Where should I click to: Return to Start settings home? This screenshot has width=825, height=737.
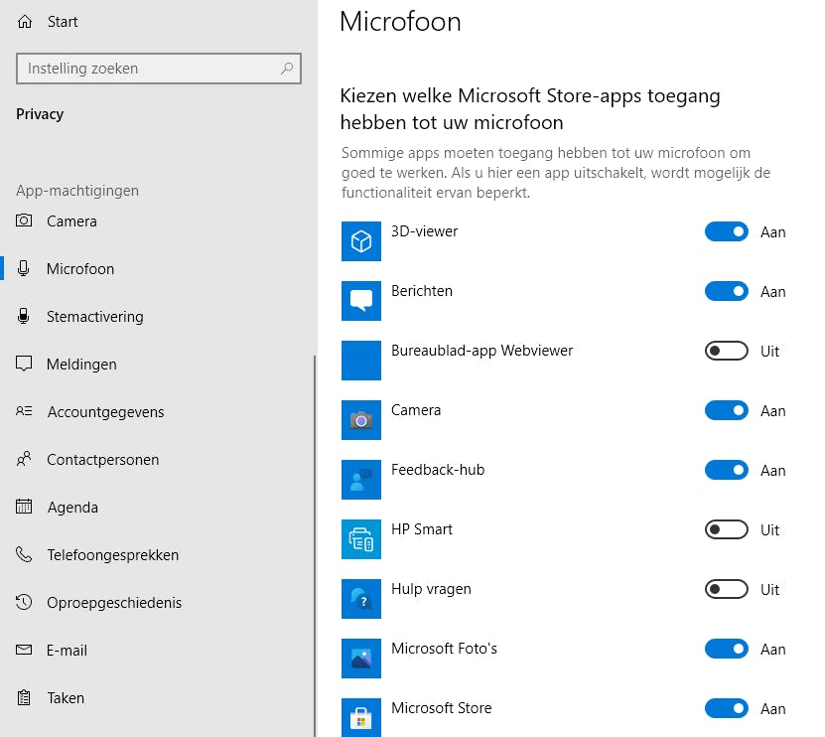coord(157,22)
